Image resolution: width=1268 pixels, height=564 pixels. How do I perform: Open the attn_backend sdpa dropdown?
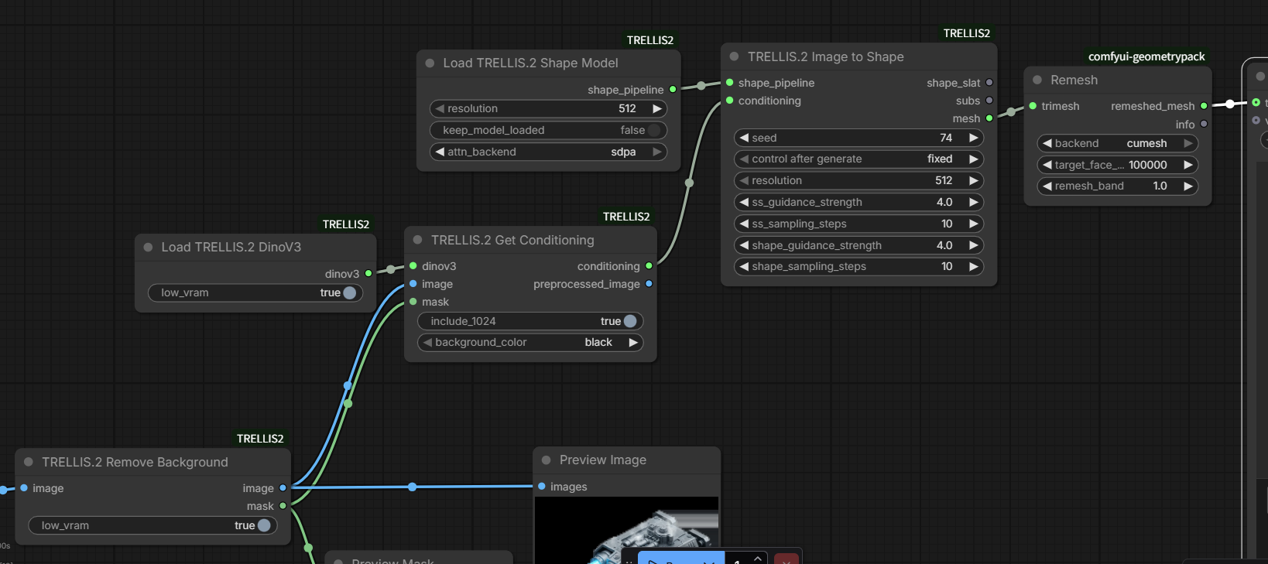coord(548,152)
